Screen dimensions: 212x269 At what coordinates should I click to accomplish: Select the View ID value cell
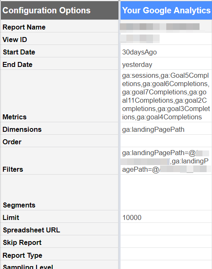[x=166, y=39]
